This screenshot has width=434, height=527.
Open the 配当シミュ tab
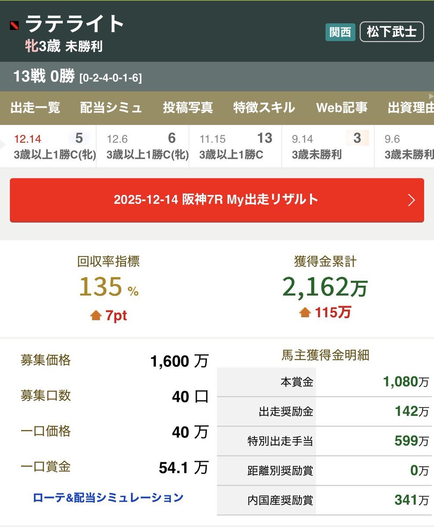(x=111, y=108)
